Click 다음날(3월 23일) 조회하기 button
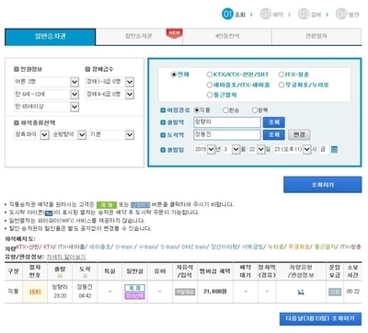The height and width of the screenshot is (333, 368). point(320,319)
